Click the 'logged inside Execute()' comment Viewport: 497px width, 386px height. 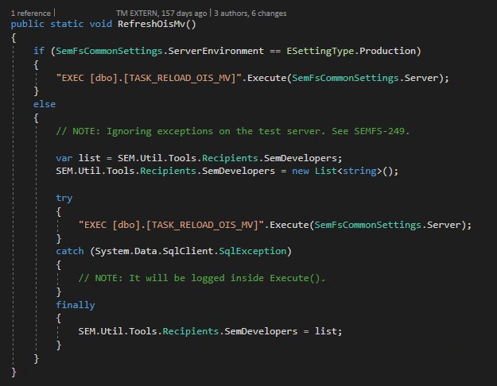coord(202,278)
